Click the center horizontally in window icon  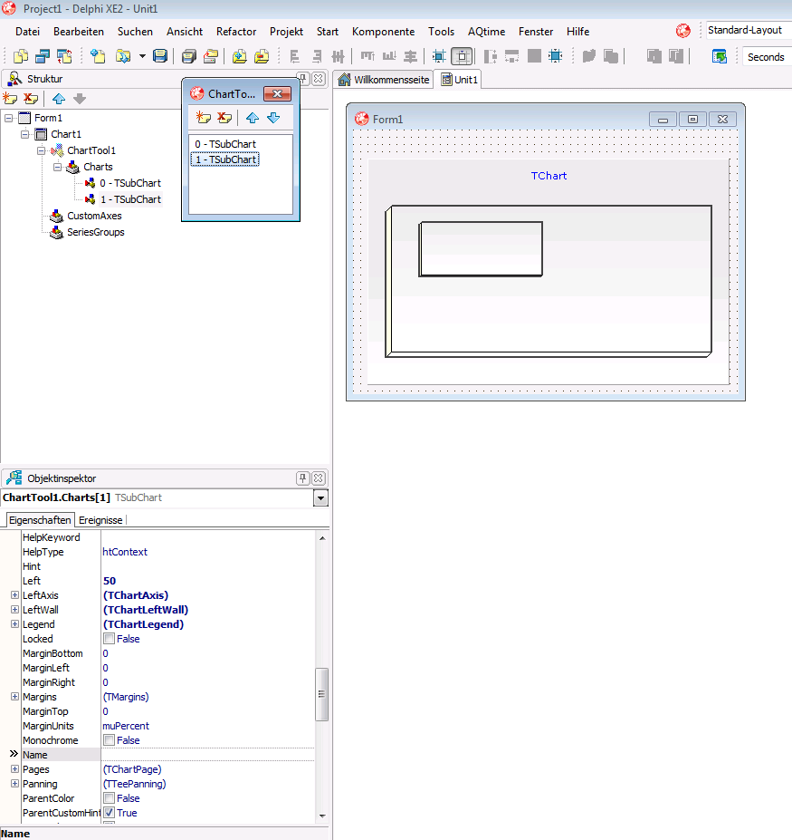(x=439, y=56)
